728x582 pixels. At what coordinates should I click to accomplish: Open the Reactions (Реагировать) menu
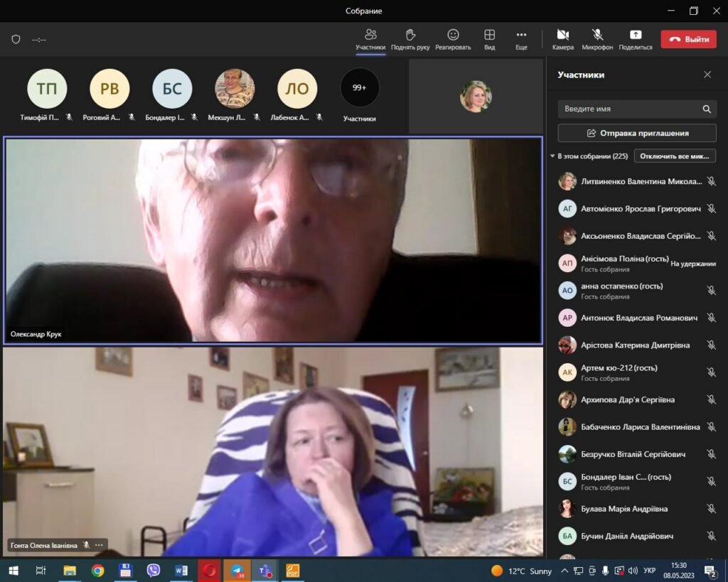[x=453, y=39]
